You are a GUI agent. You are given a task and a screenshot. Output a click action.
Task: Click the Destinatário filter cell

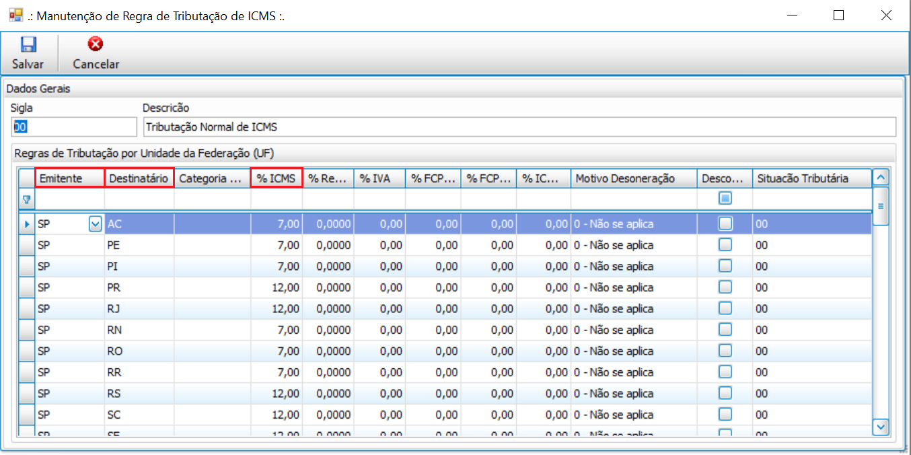pos(139,199)
